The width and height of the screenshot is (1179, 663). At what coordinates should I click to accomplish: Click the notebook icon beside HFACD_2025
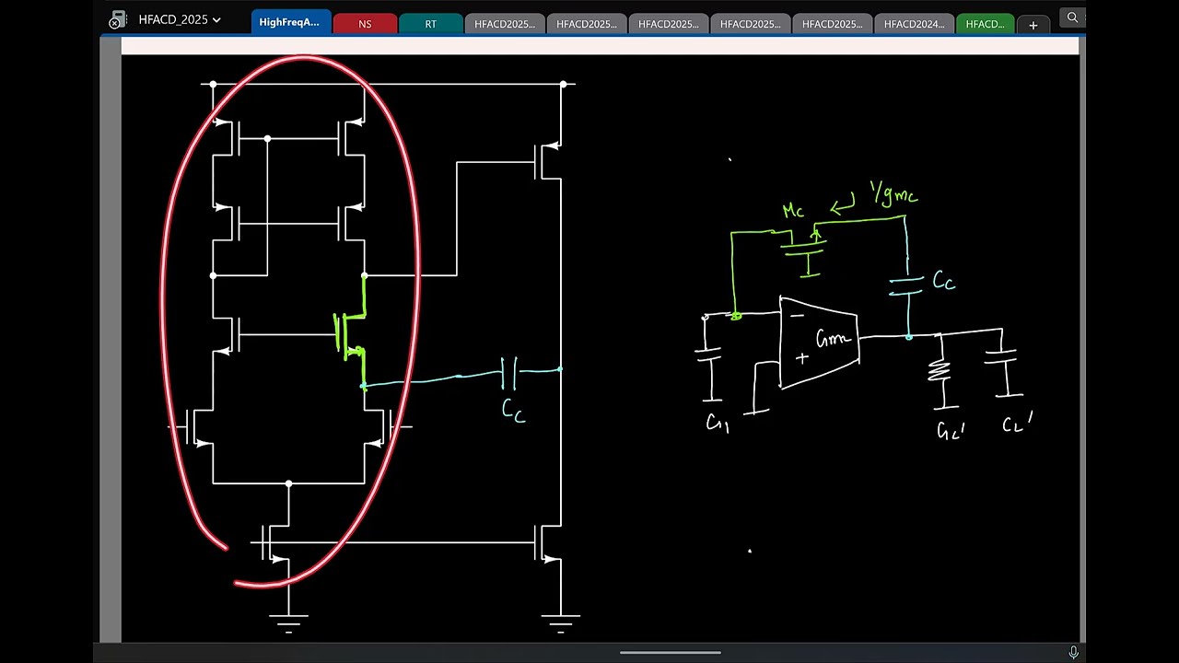[x=116, y=19]
